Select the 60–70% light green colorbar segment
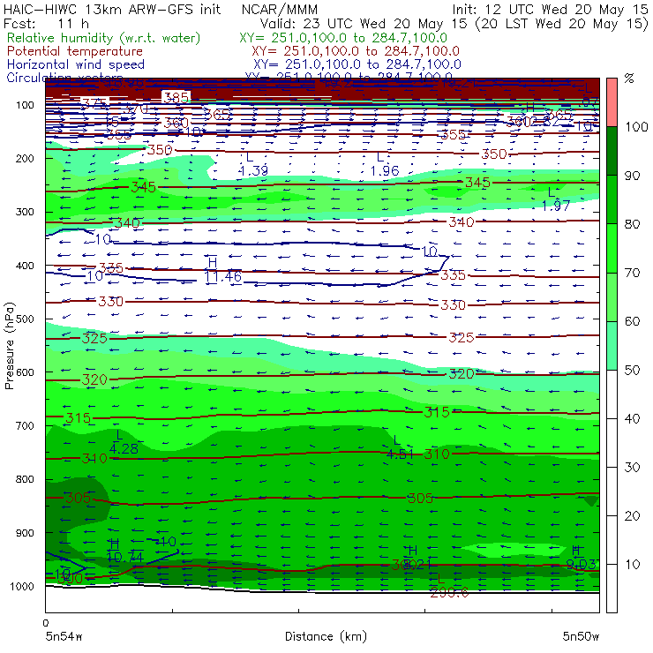This screenshot has width=653, height=653. (612, 296)
